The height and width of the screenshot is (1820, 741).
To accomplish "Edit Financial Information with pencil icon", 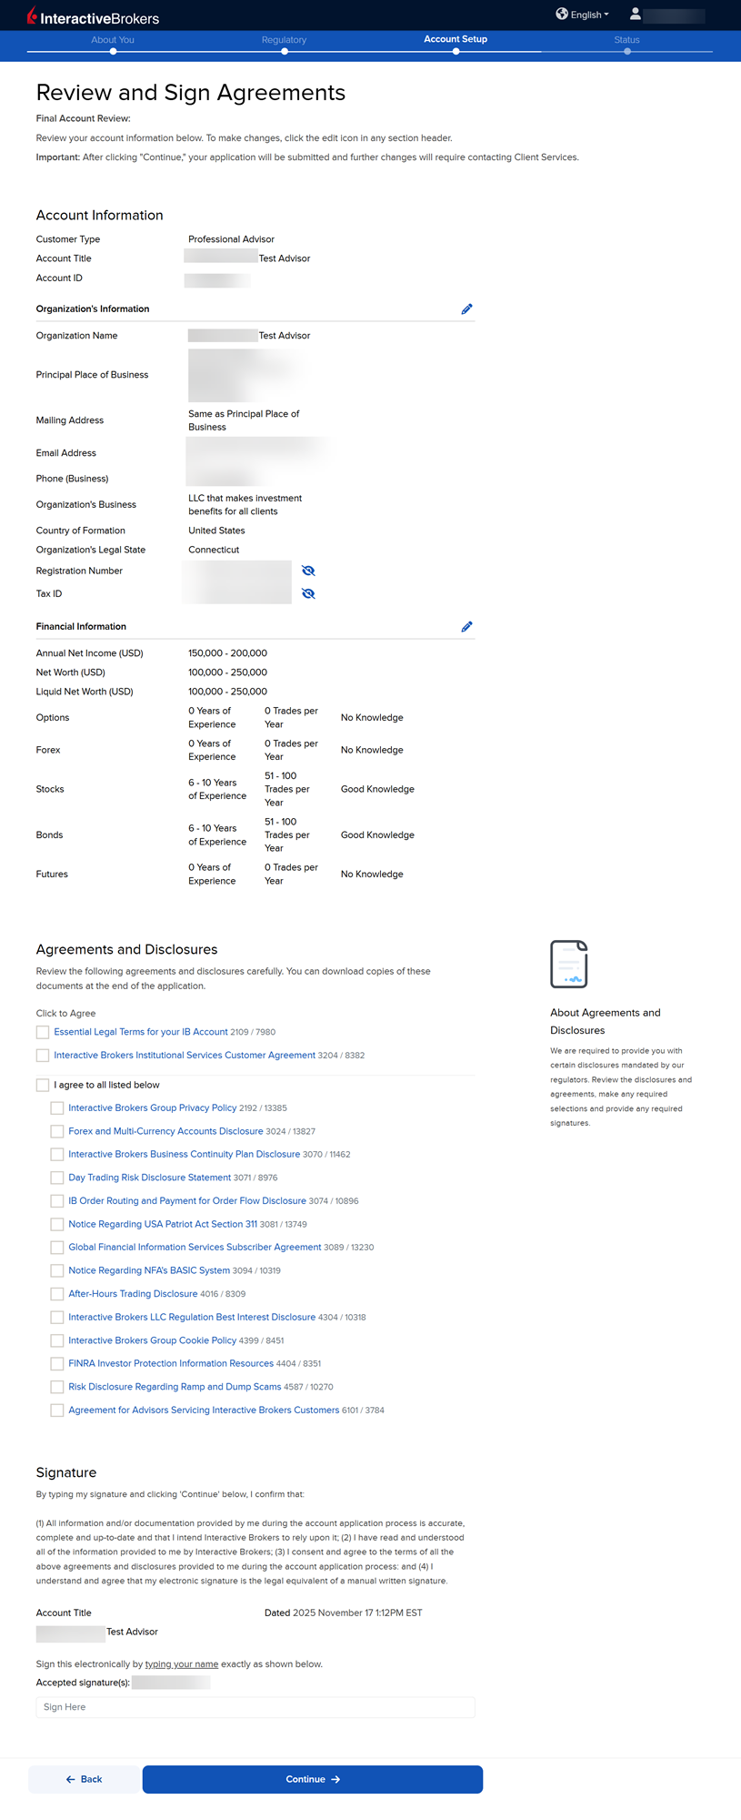I will [x=466, y=627].
